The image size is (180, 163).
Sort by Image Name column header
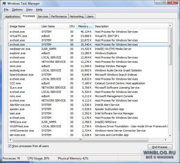(24, 26)
